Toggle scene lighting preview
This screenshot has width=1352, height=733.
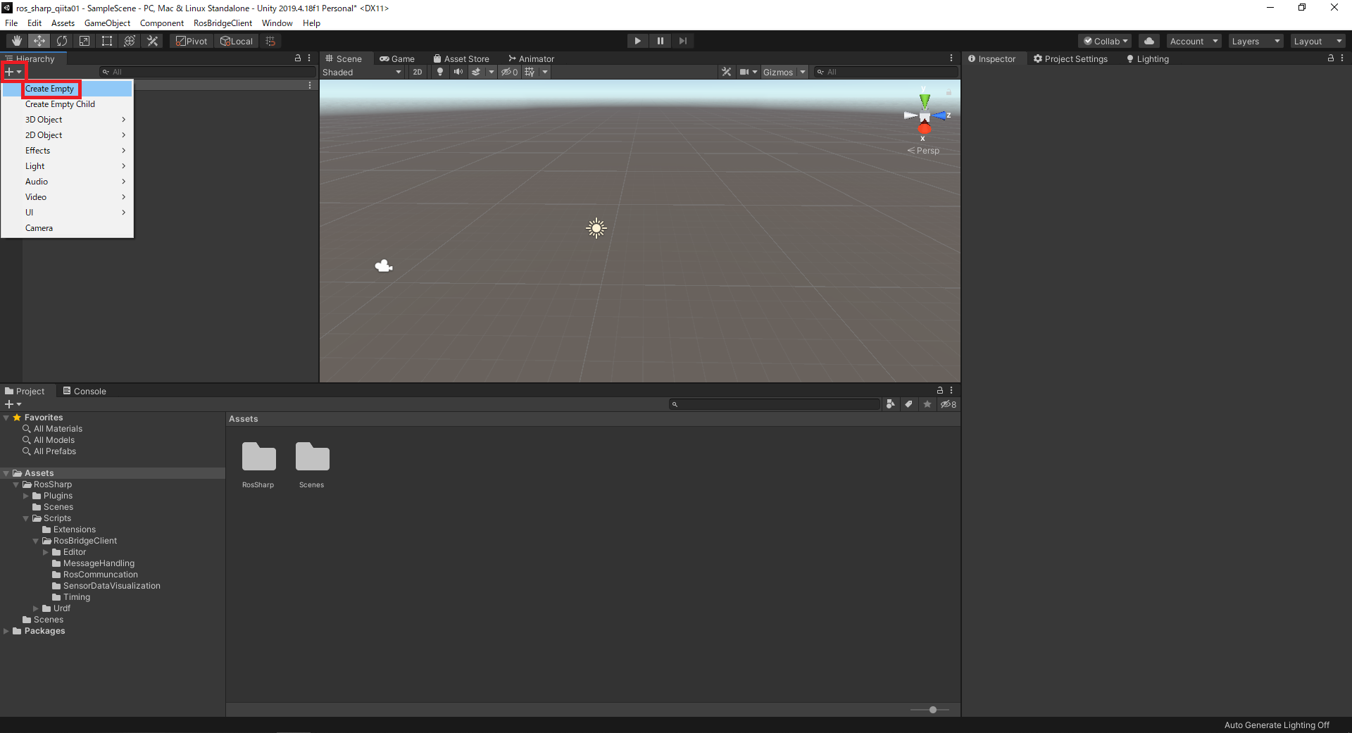point(439,72)
